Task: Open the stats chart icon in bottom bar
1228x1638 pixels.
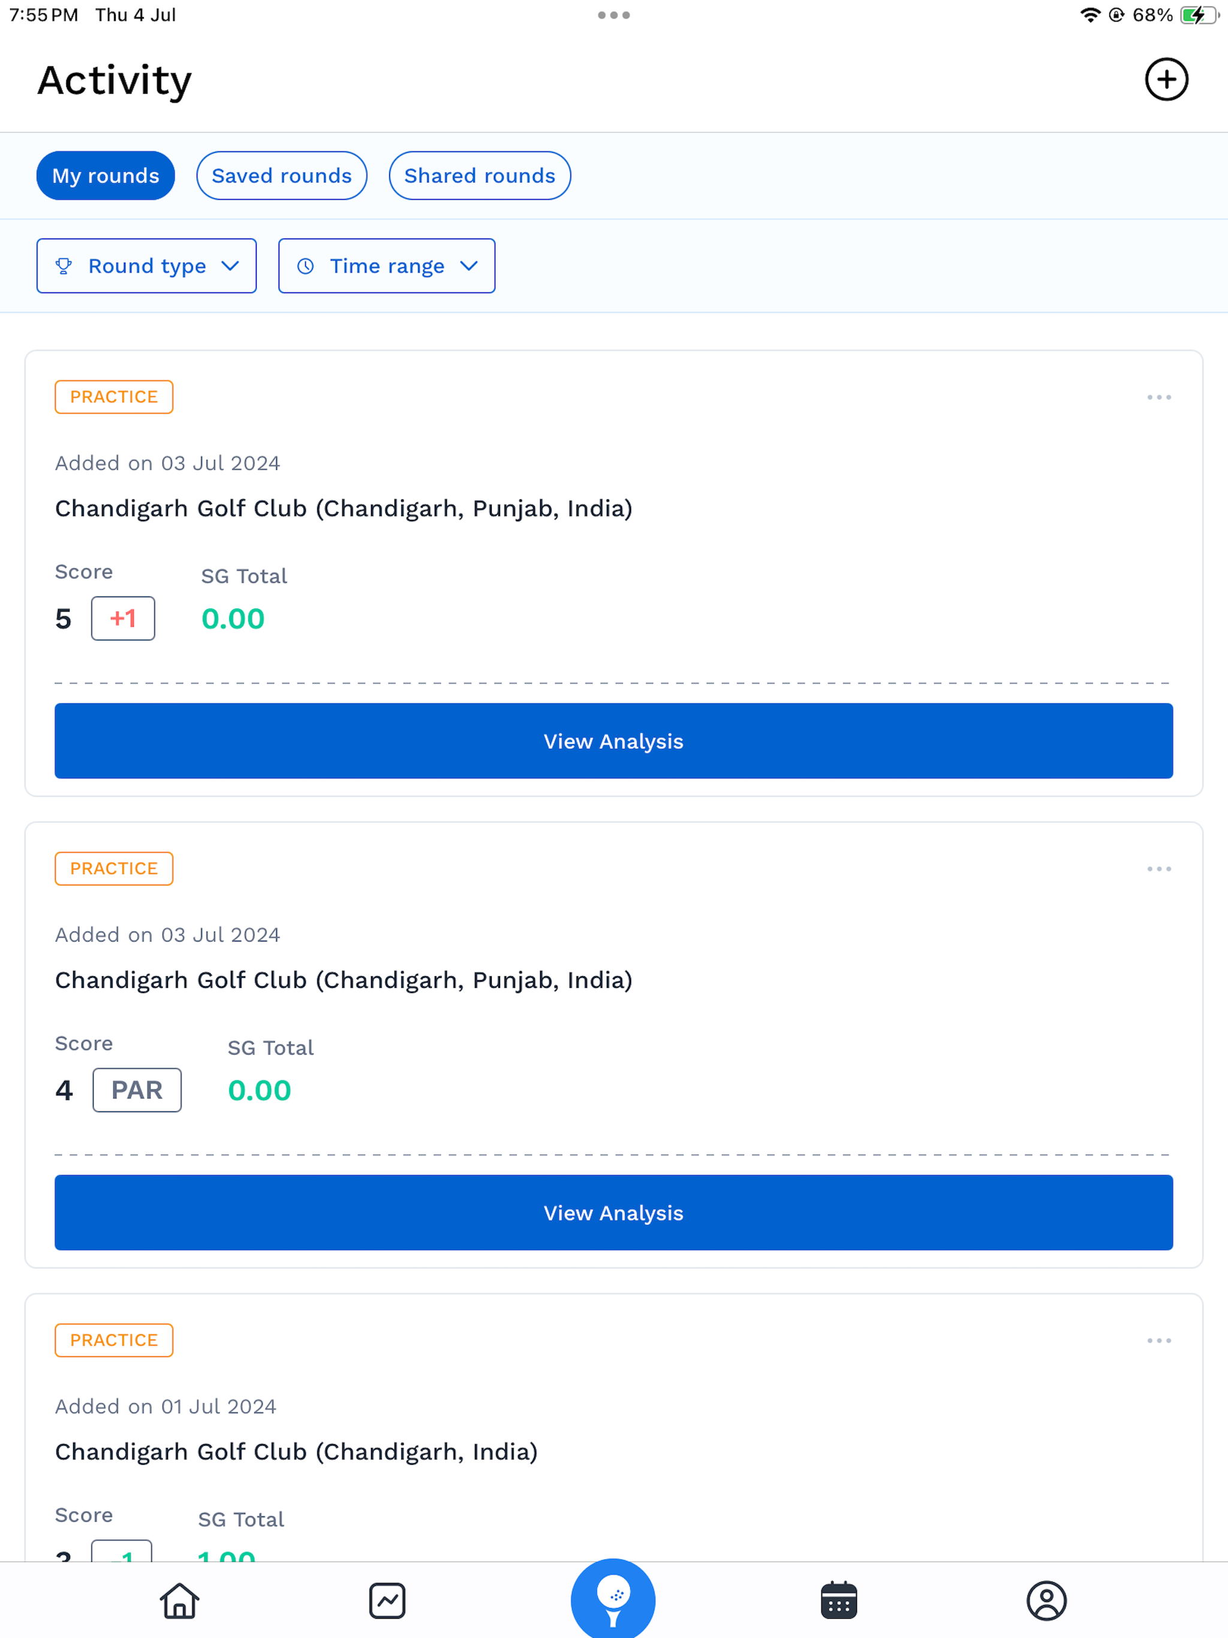Action: pyautogui.click(x=387, y=1601)
